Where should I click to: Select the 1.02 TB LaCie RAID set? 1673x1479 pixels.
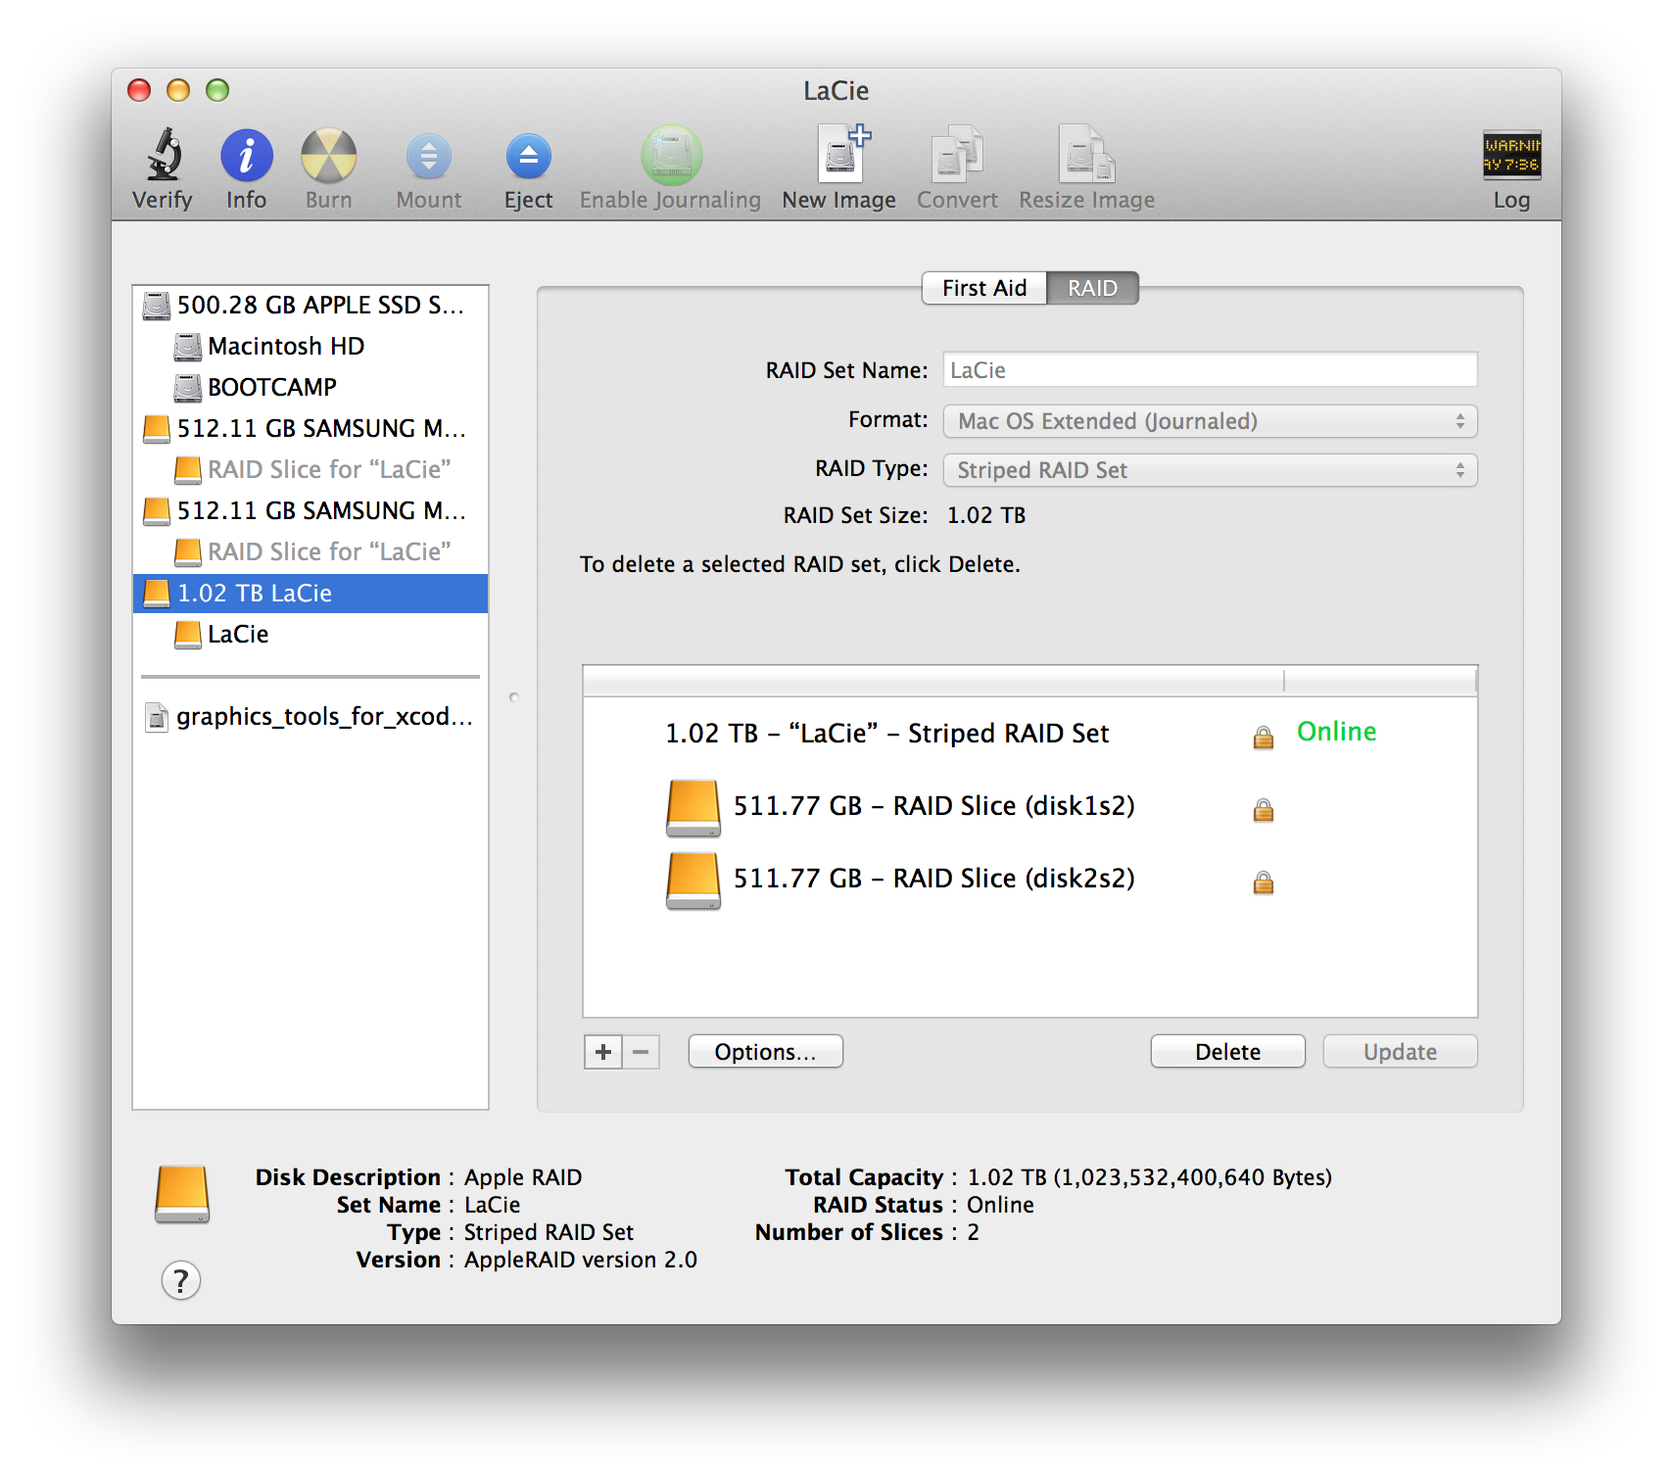(311, 594)
